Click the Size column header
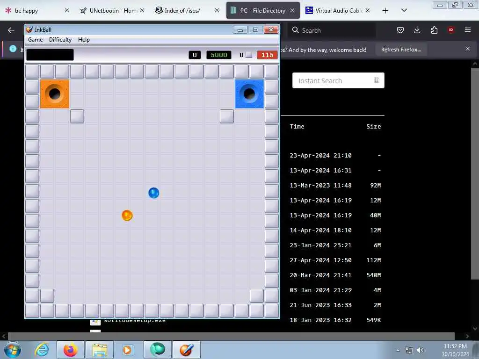 click(374, 126)
